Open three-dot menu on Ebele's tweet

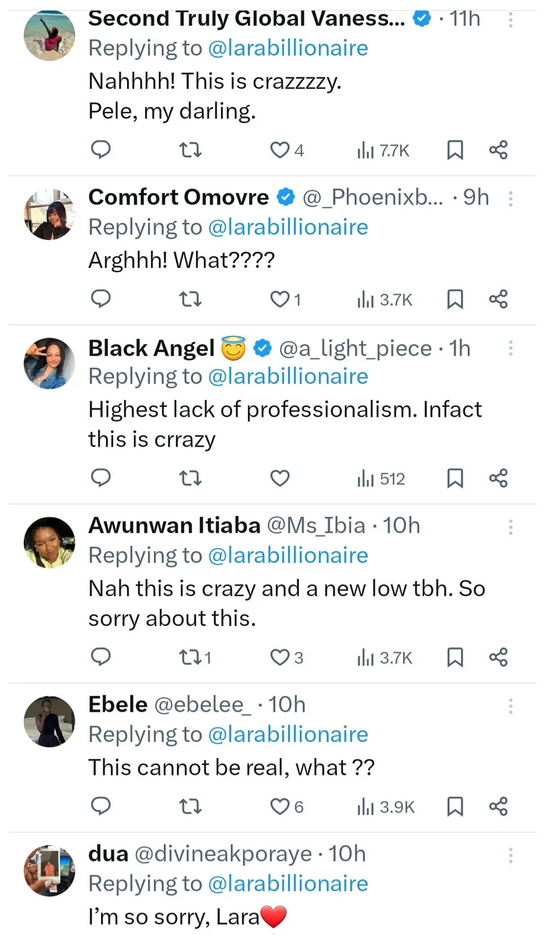[511, 706]
